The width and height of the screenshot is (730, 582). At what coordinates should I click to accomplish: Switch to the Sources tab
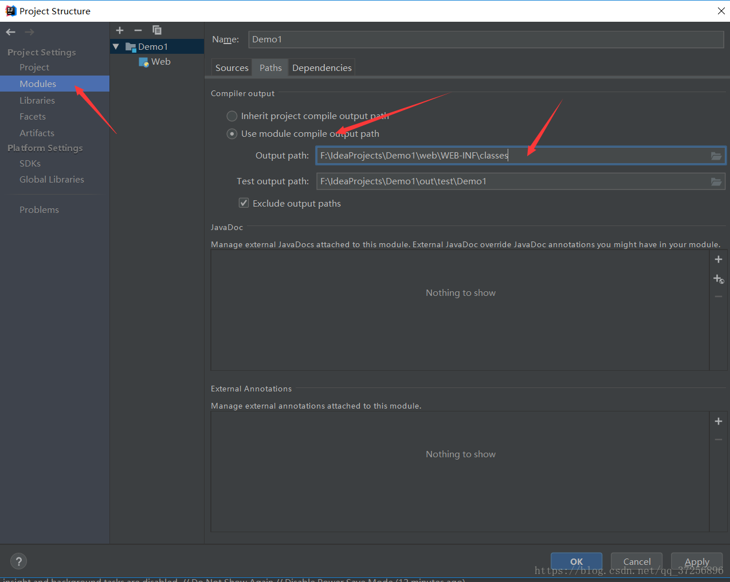232,68
